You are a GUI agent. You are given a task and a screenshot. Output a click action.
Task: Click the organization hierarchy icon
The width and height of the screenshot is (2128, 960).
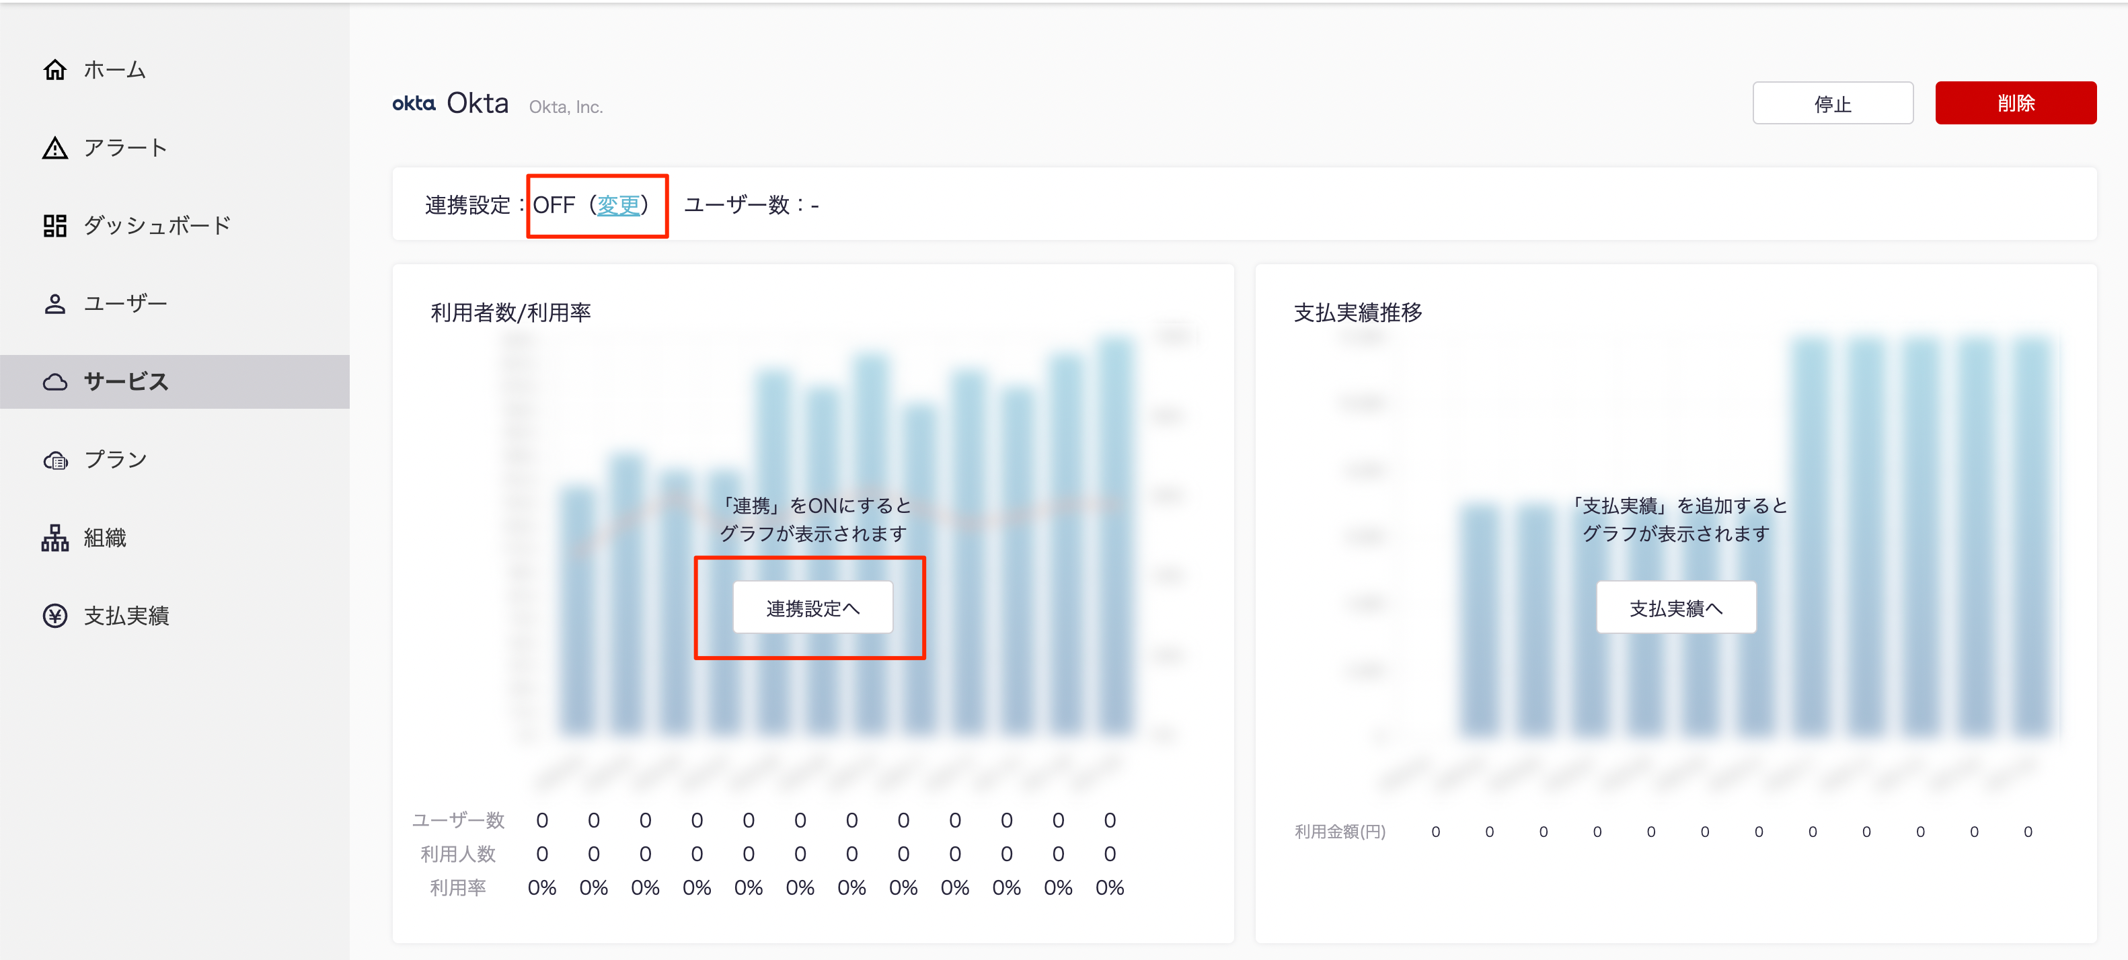(54, 538)
